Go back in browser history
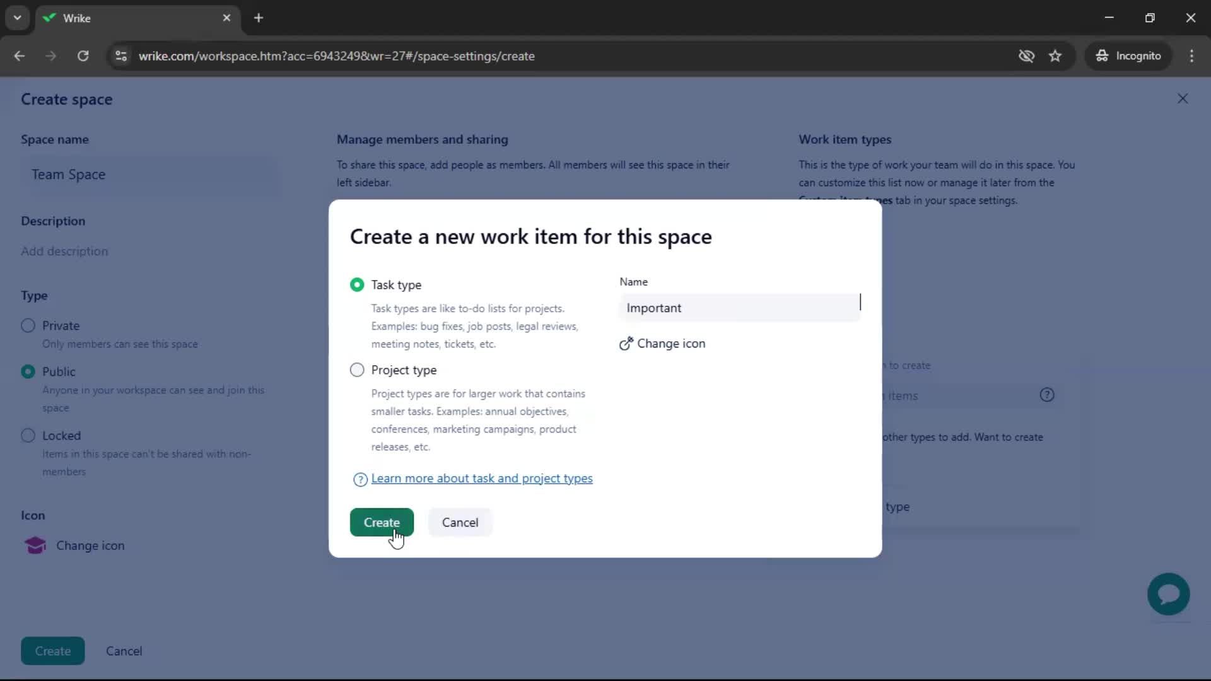Screen dimensions: 1211x681 [20, 56]
